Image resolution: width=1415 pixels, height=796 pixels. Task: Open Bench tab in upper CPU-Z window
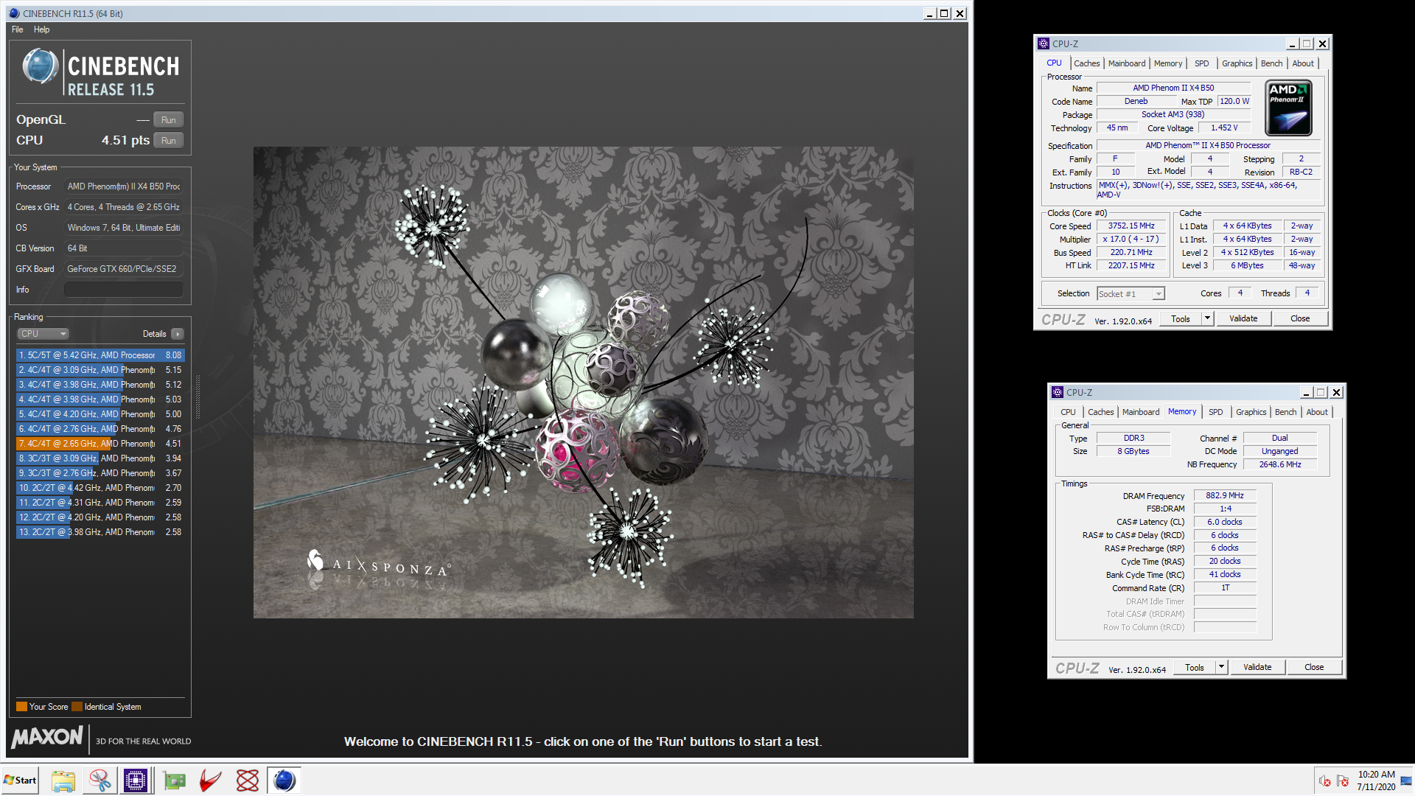[1271, 63]
